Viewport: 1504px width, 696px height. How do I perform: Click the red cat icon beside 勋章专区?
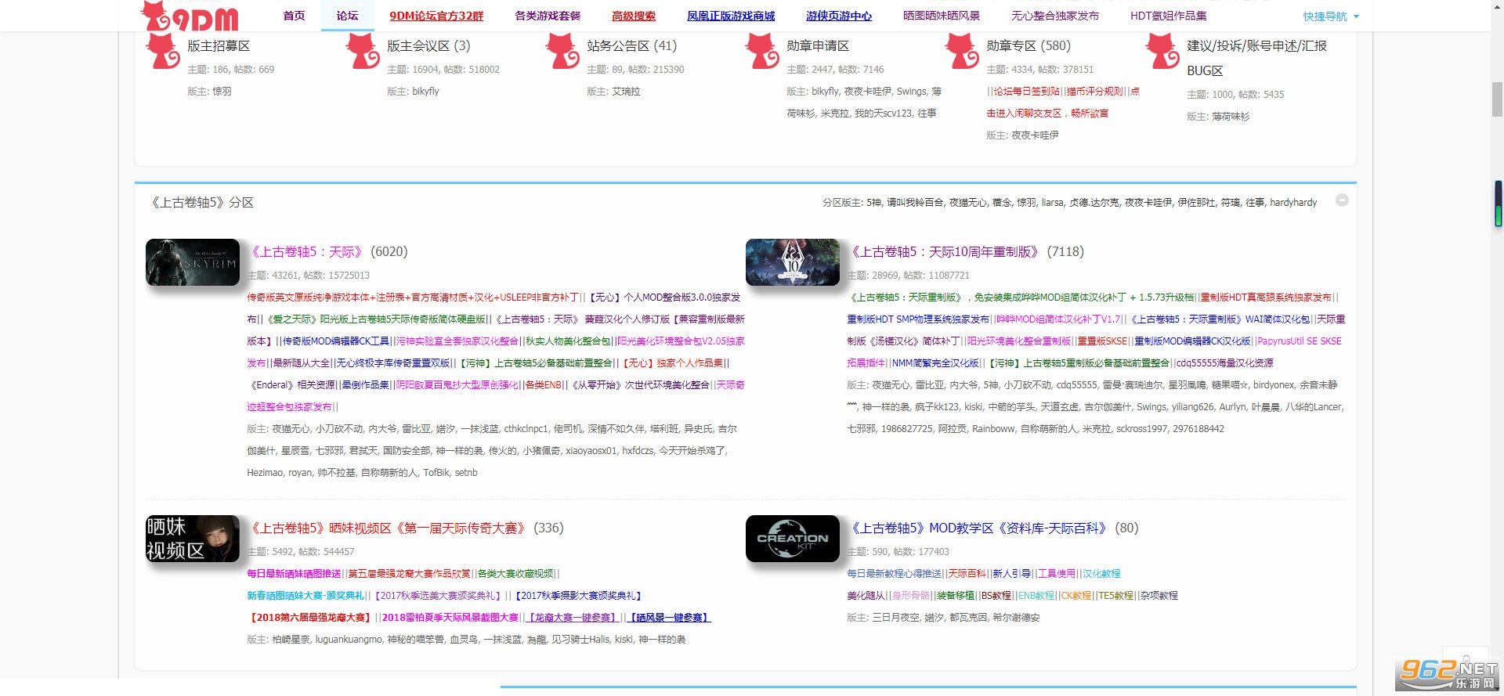point(962,51)
